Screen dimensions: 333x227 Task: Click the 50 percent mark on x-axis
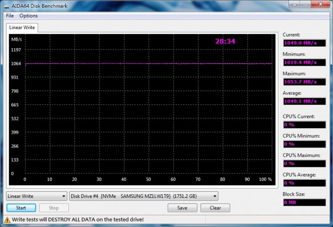click(x=148, y=179)
